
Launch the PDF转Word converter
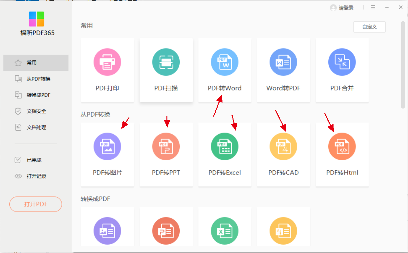click(x=225, y=70)
